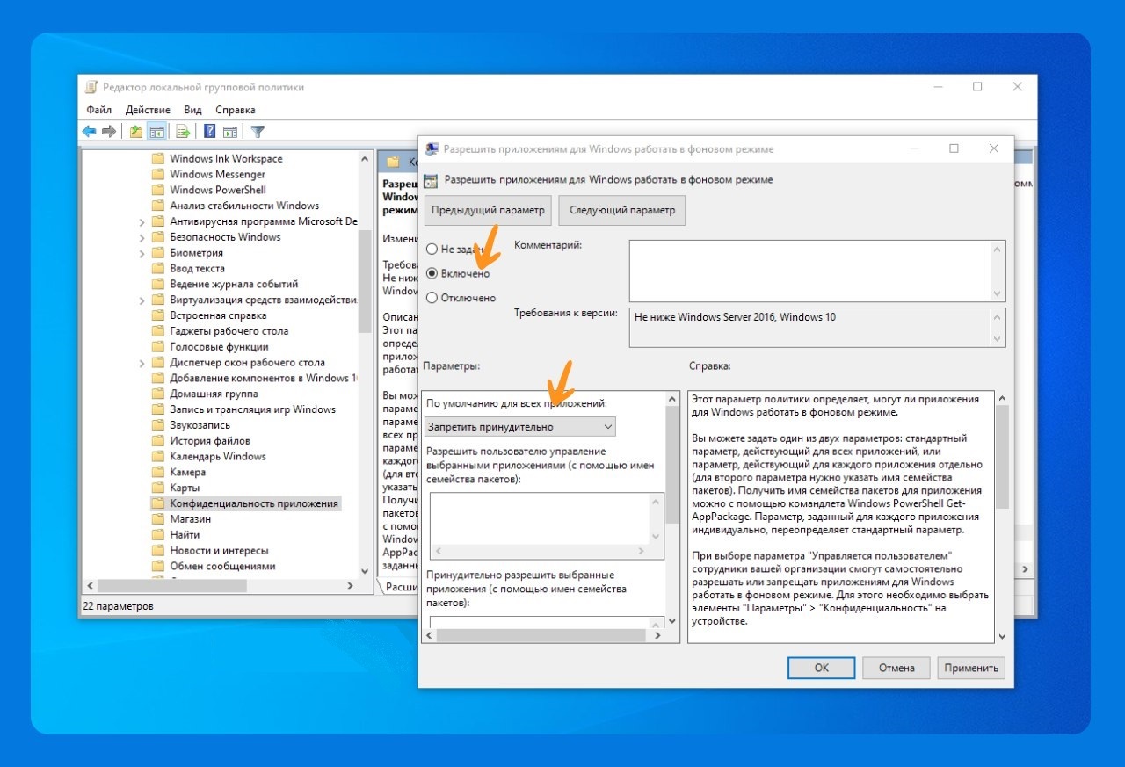Open the Запретить принудительно dropdown
The height and width of the screenshot is (767, 1125).
click(x=520, y=427)
